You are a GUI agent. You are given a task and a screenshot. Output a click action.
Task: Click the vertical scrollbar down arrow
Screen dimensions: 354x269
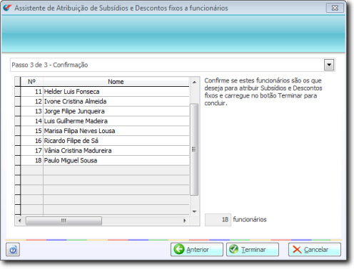click(194, 211)
